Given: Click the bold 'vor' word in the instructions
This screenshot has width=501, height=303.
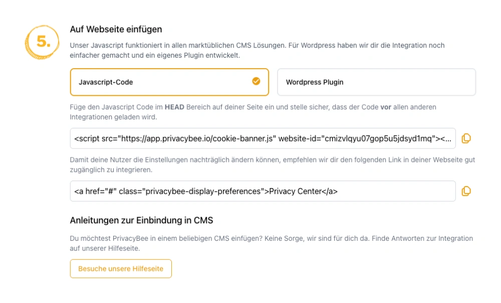Looking at the screenshot, I should [386, 107].
